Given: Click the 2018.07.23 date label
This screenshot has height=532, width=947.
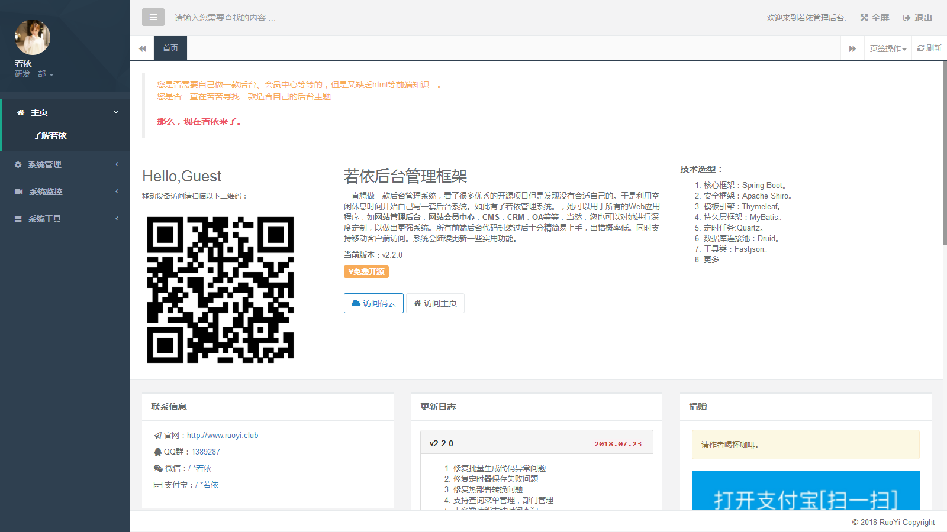Looking at the screenshot, I should pyautogui.click(x=618, y=444).
